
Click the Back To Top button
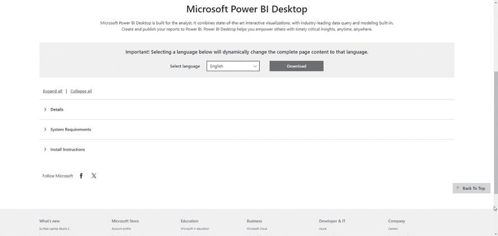click(x=472, y=188)
